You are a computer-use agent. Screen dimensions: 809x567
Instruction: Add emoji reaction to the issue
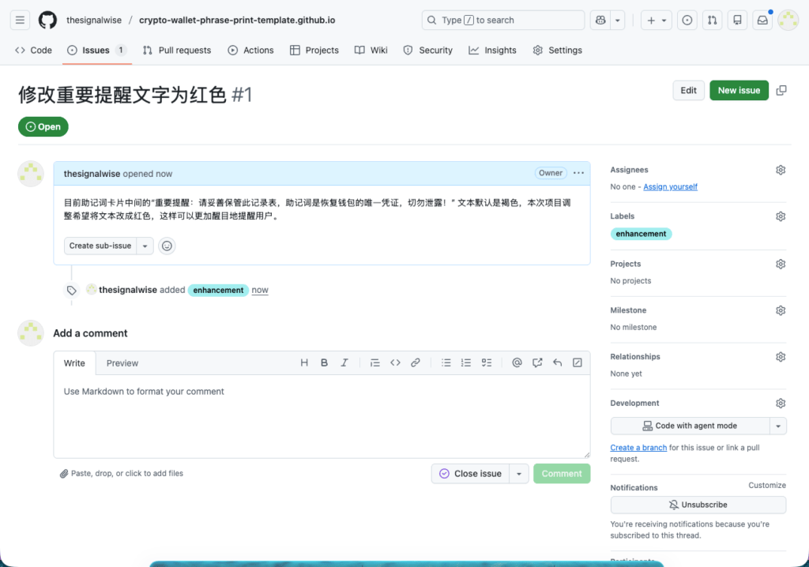(x=167, y=246)
